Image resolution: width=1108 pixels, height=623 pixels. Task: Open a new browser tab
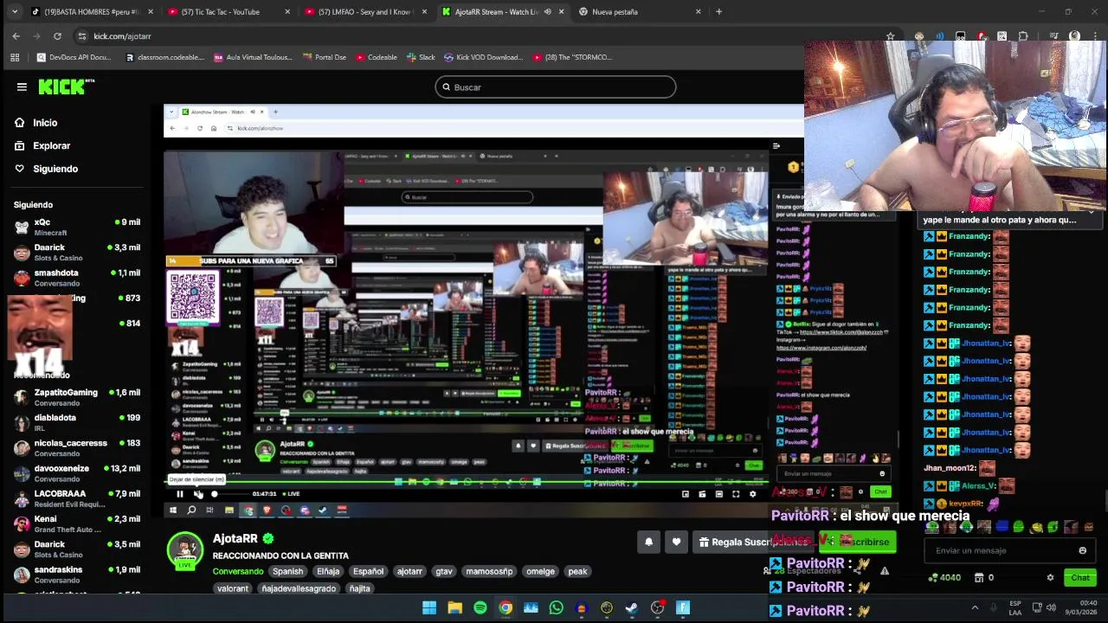(719, 12)
